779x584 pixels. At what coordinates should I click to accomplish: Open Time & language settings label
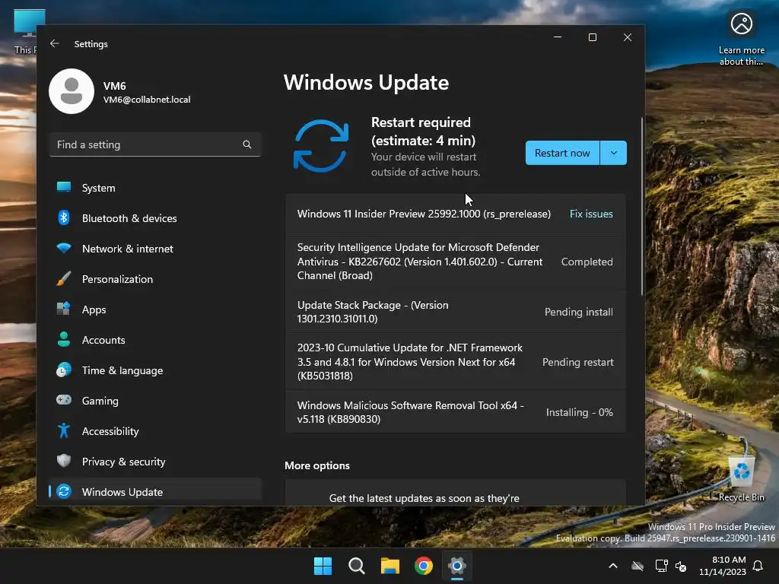[x=122, y=370]
